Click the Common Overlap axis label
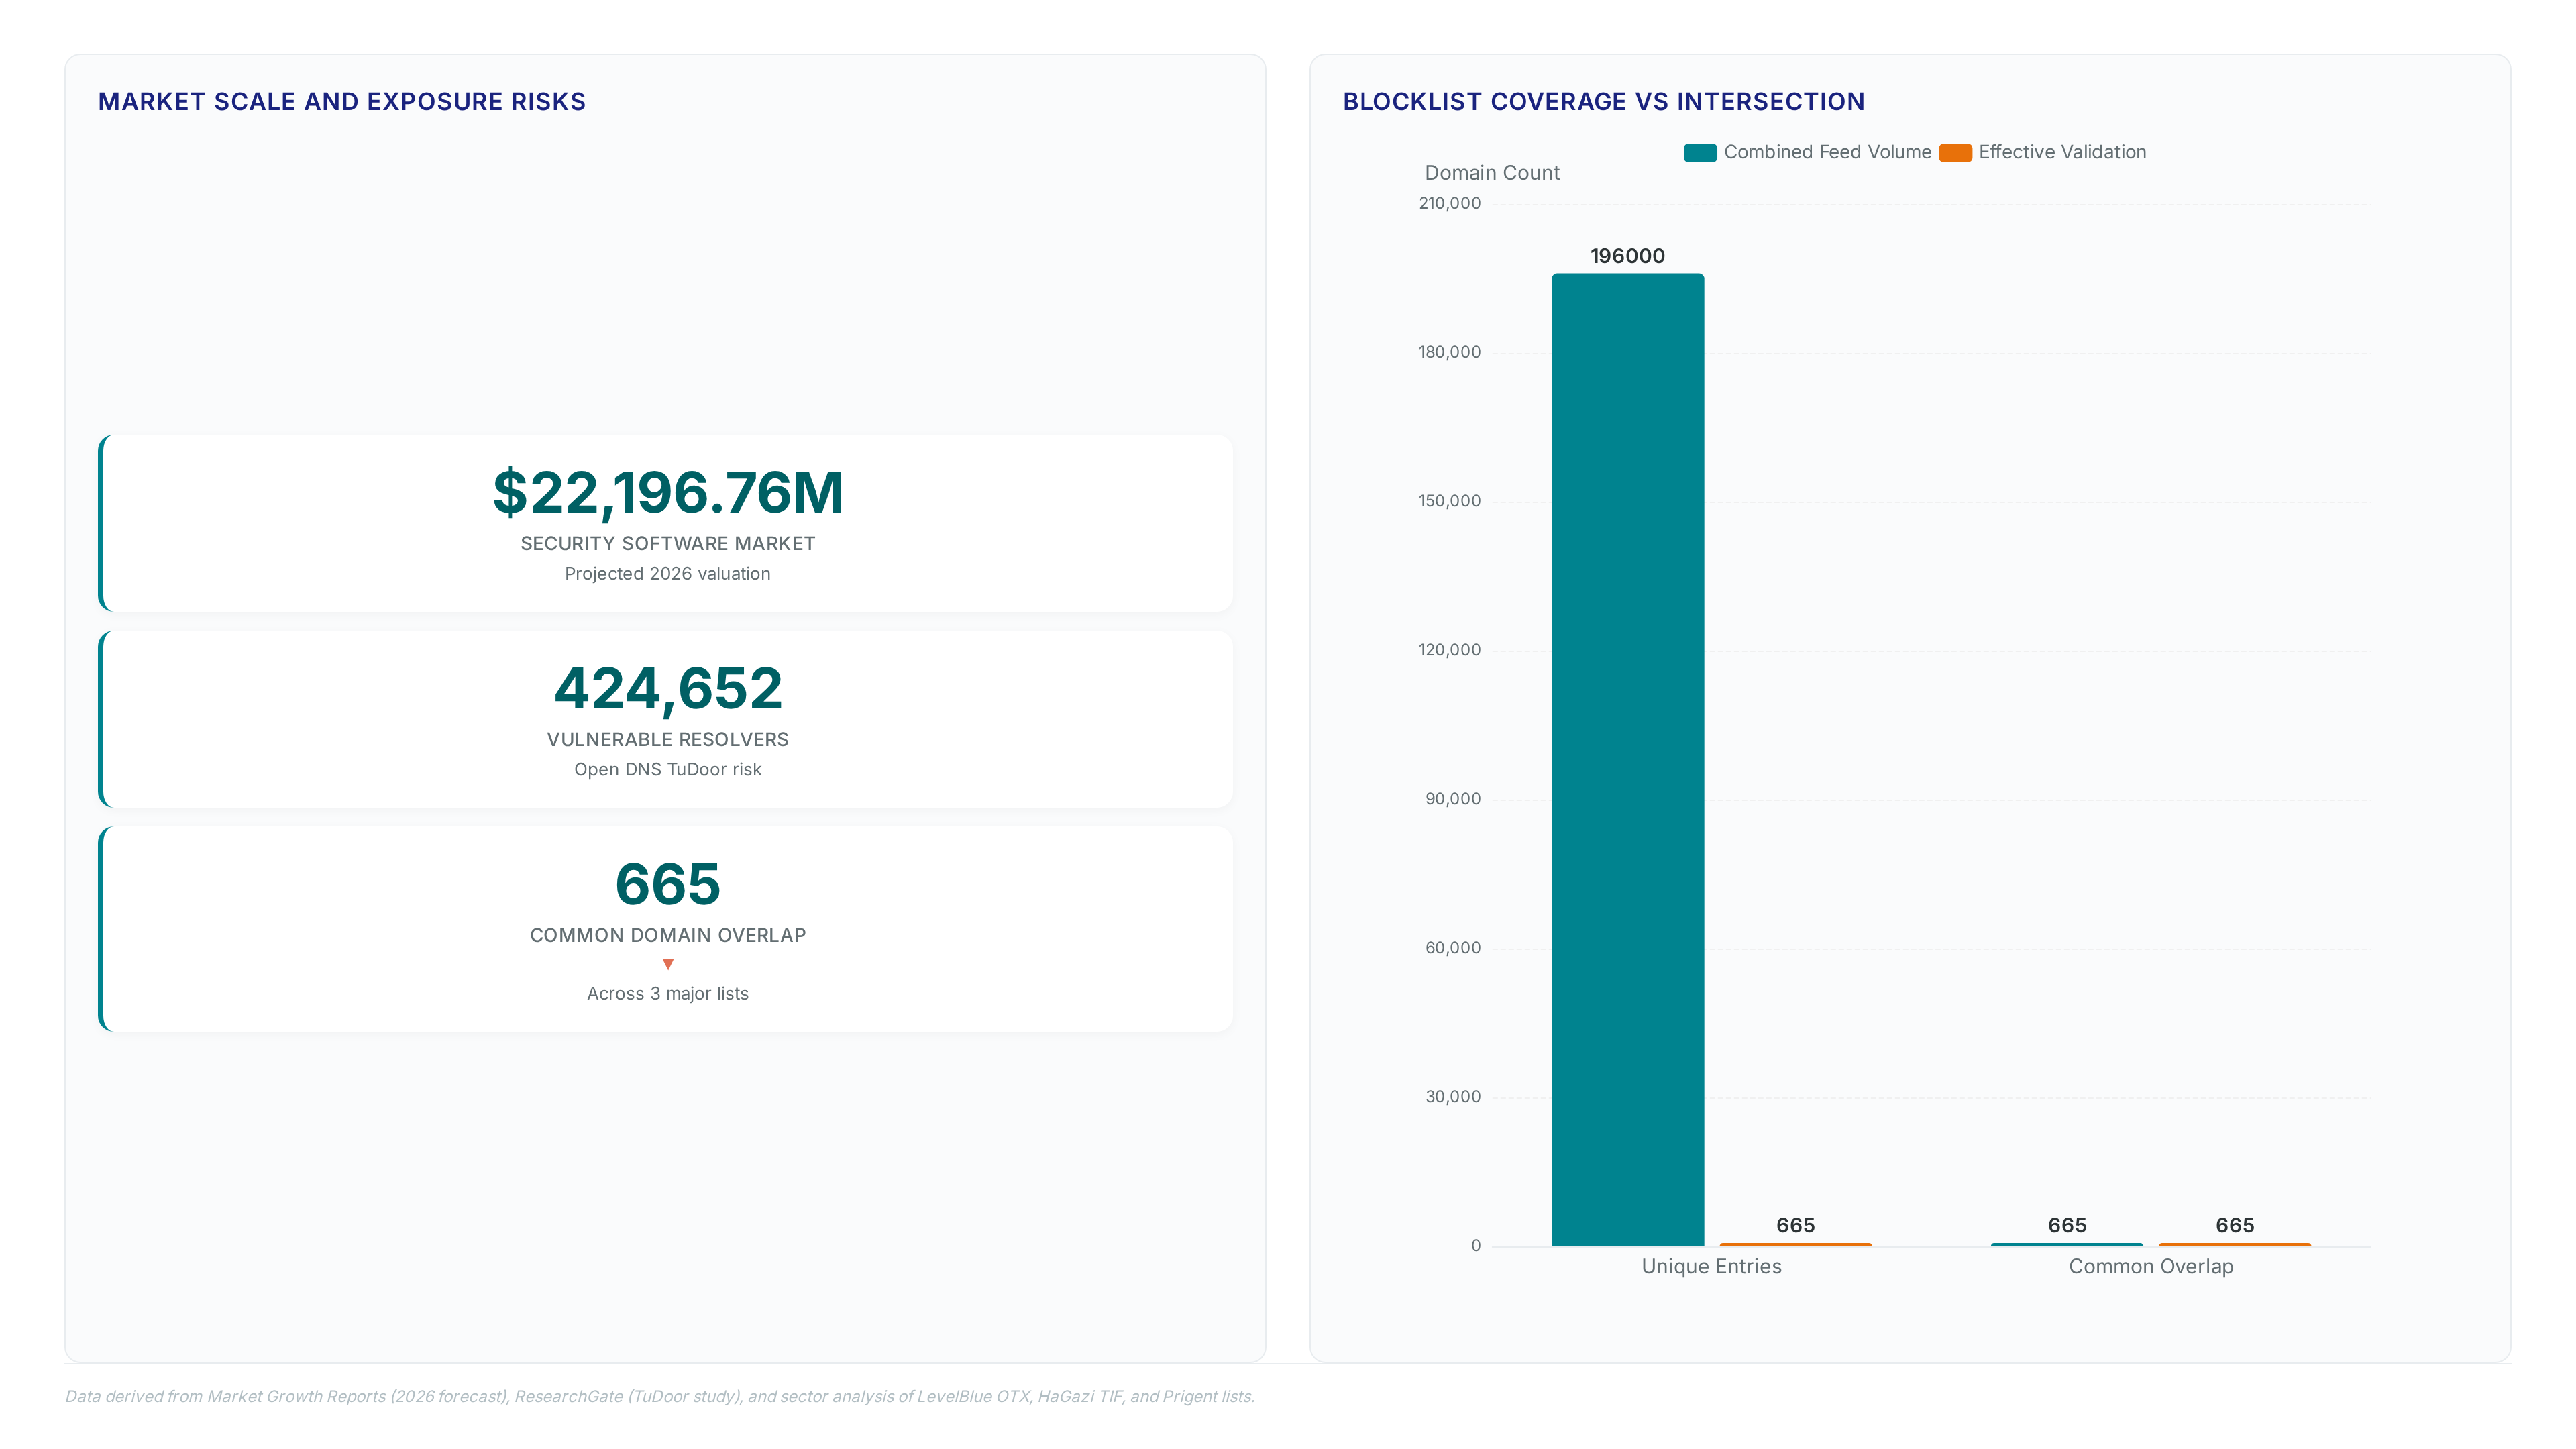Viewport: 2576px width, 1449px height. [2150, 1266]
